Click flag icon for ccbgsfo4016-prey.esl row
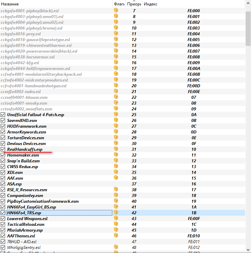This screenshot has height=253, width=251. point(116,34)
